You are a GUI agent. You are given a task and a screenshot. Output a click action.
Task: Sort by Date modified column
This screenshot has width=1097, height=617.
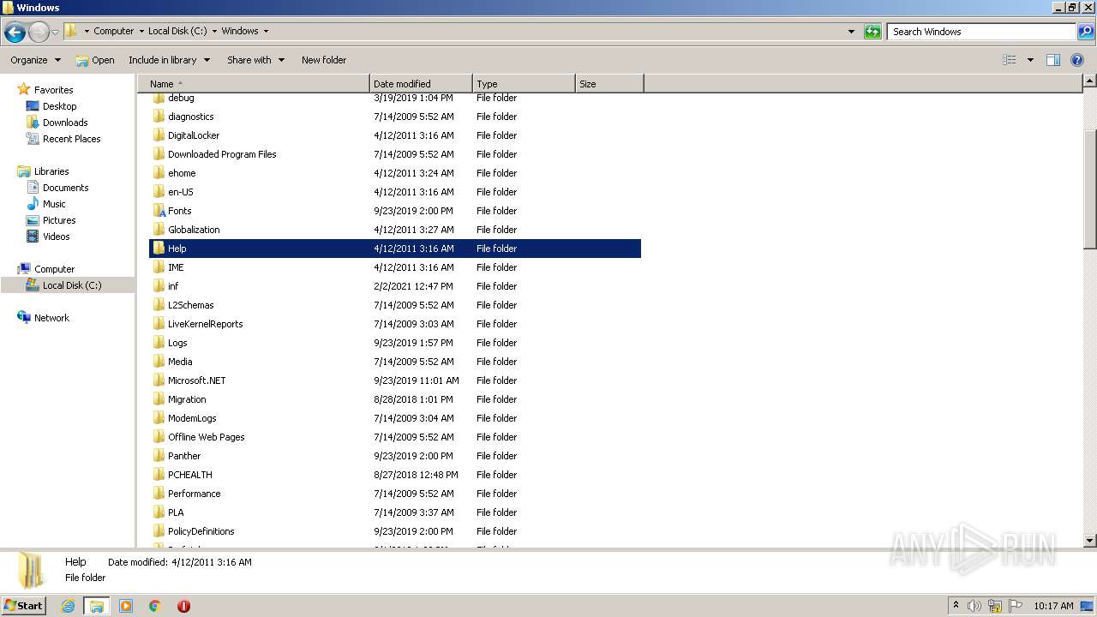(x=421, y=84)
